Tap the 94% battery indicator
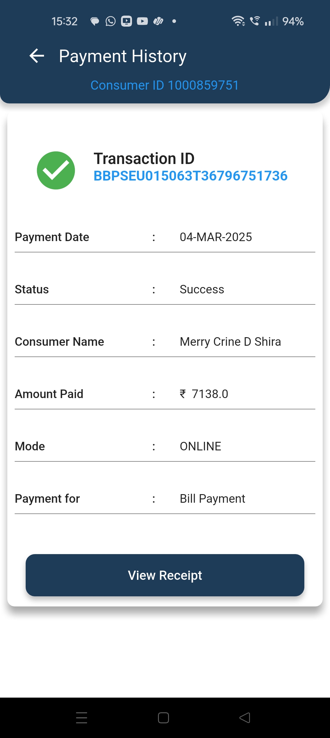Image resolution: width=330 pixels, height=738 pixels. coord(293,21)
